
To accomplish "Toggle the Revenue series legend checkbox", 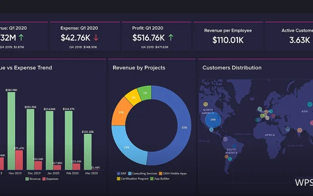I will (x=27, y=179).
